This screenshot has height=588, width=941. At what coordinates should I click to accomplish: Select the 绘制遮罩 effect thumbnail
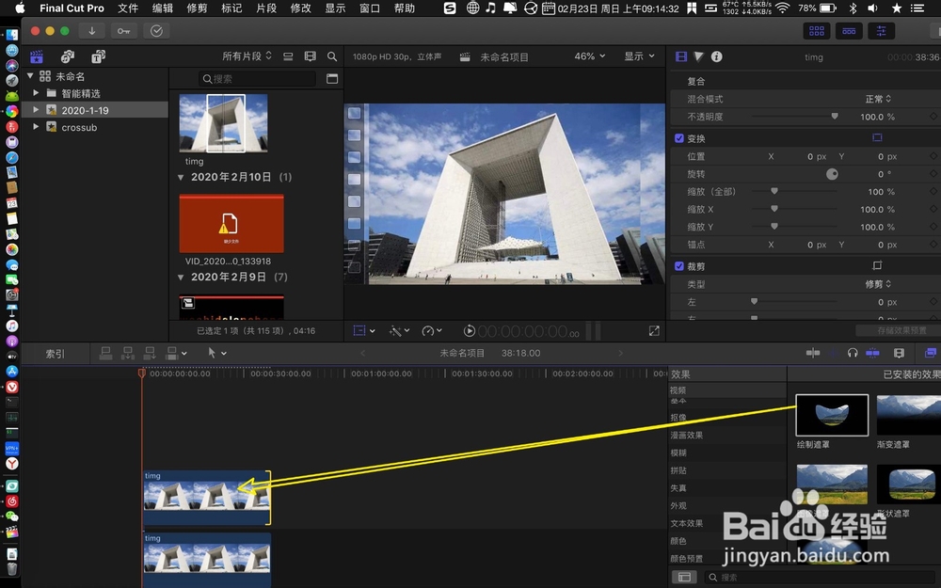[x=831, y=414]
